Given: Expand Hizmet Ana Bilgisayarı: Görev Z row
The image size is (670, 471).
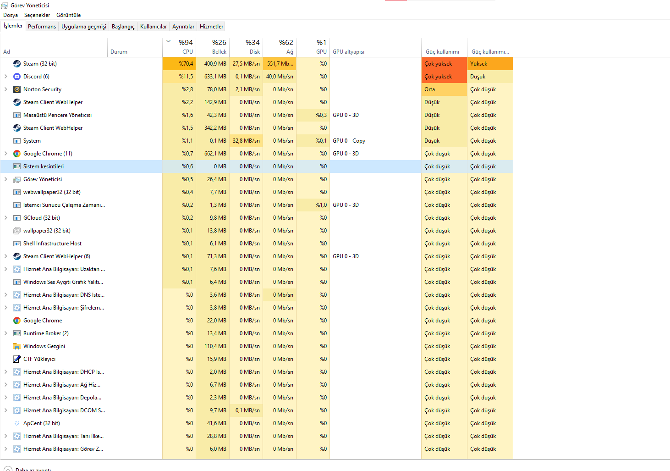Looking at the screenshot, I should point(5,449).
